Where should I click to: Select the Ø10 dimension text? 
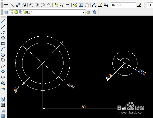(143, 72)
